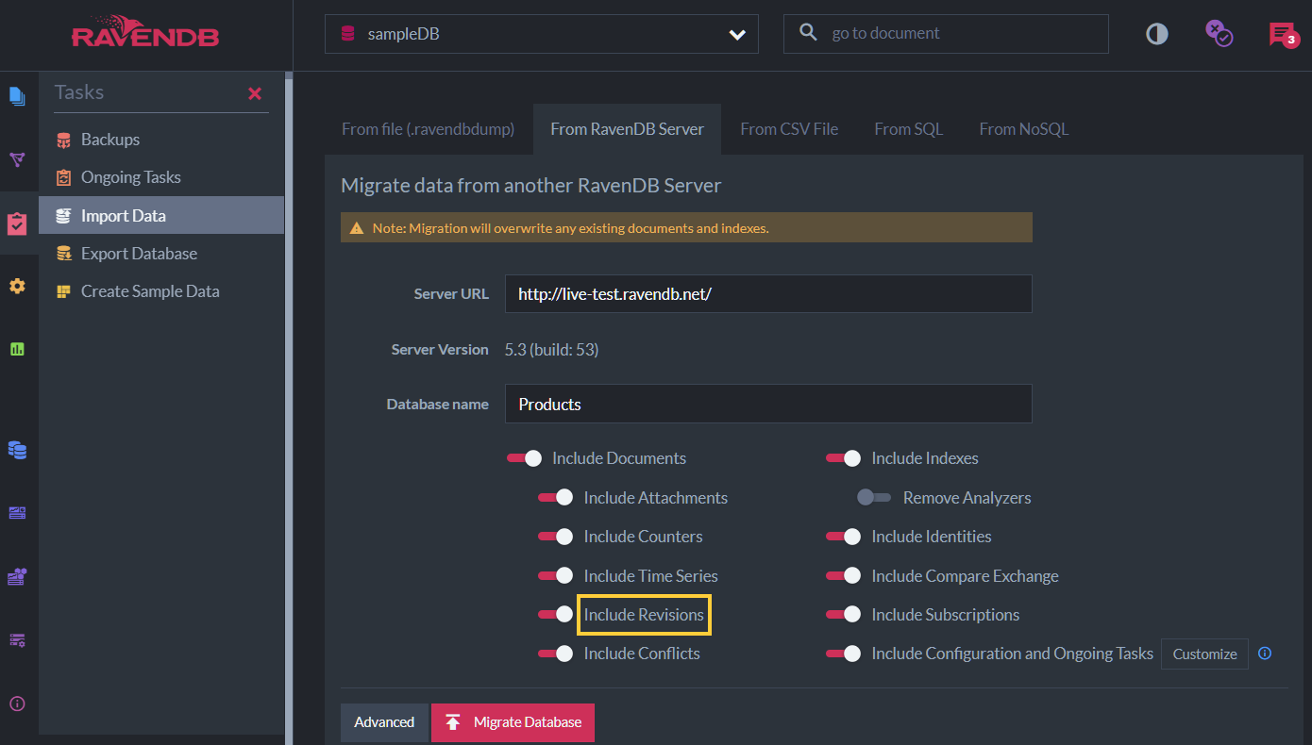
Task: Select Import Data menu item
Action: pos(161,215)
